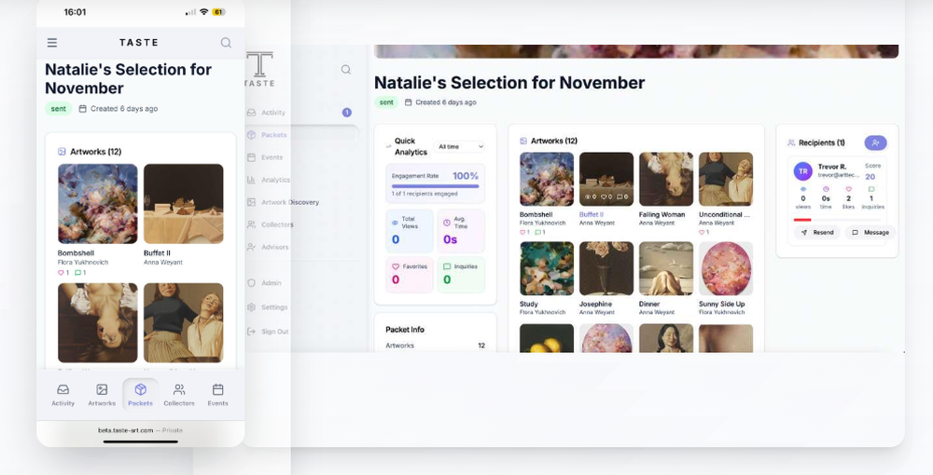Click the Artworks (12) header icon on desktop
The width and height of the screenshot is (933, 475).
point(523,141)
